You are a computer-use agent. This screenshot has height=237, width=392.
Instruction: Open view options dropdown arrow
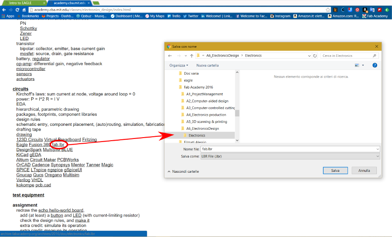(363, 65)
